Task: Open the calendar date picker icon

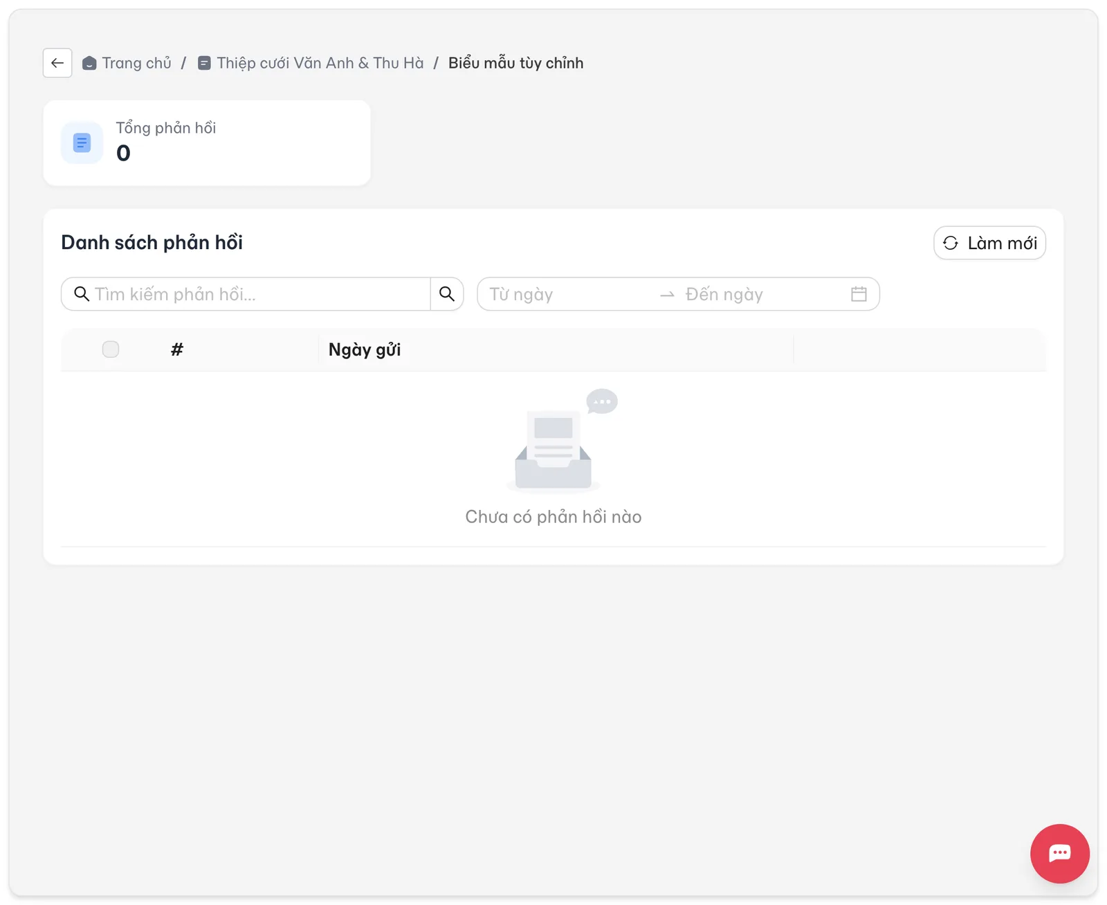Action: click(859, 294)
